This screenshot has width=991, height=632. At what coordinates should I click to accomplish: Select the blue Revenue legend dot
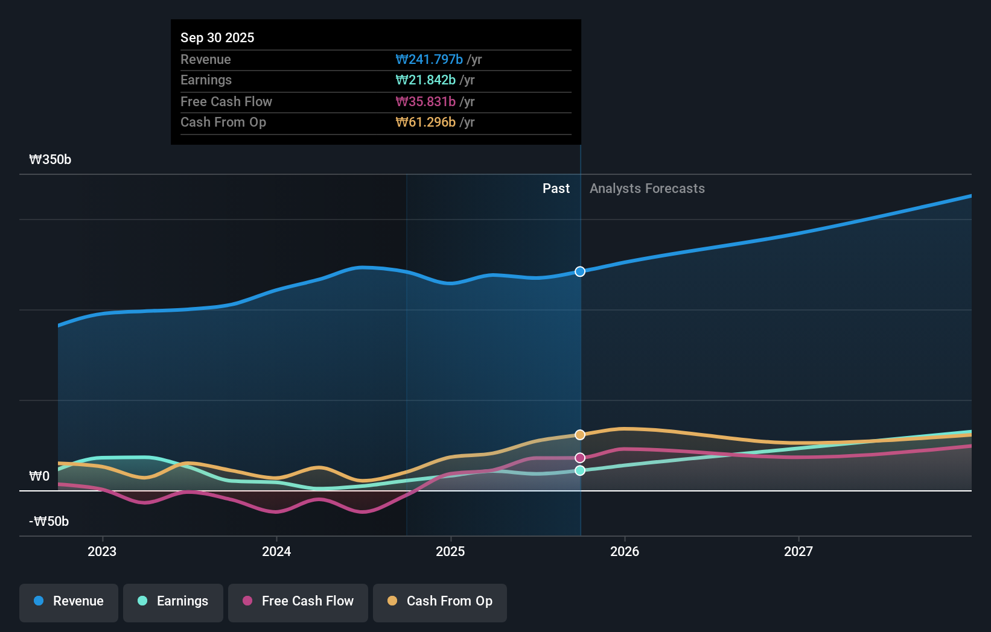pyautogui.click(x=39, y=601)
